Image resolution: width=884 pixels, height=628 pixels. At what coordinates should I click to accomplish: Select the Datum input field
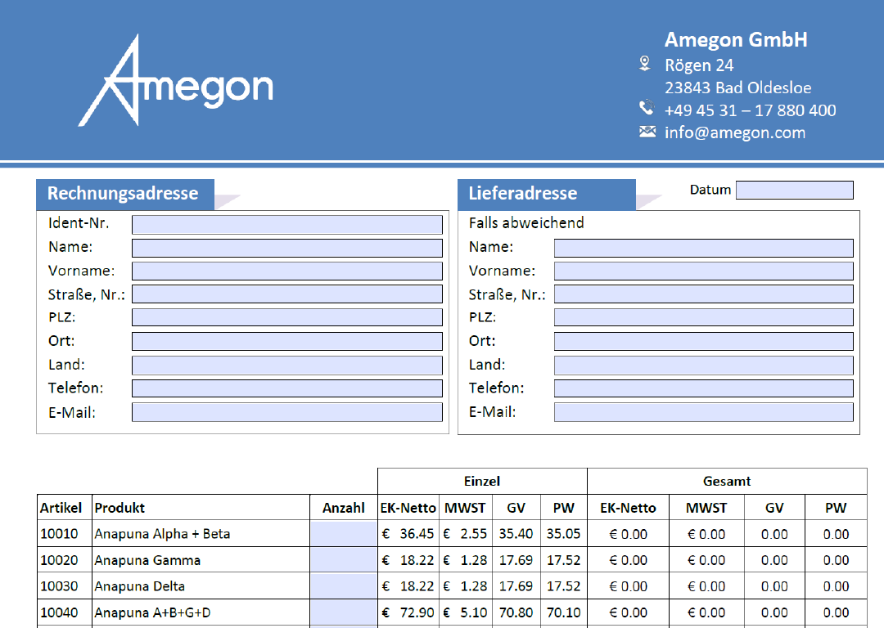(x=794, y=190)
